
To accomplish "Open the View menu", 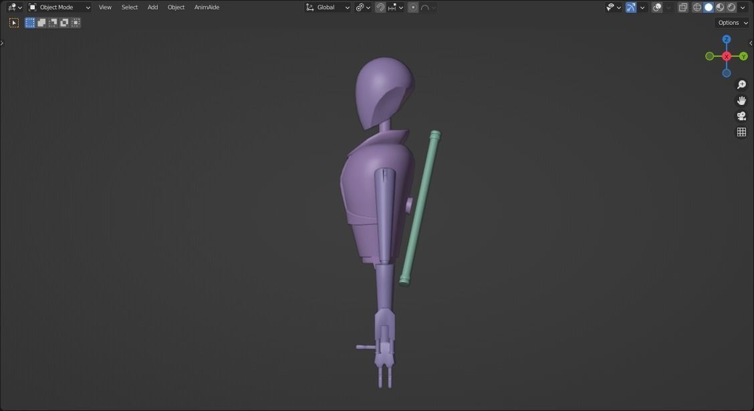I will (105, 7).
